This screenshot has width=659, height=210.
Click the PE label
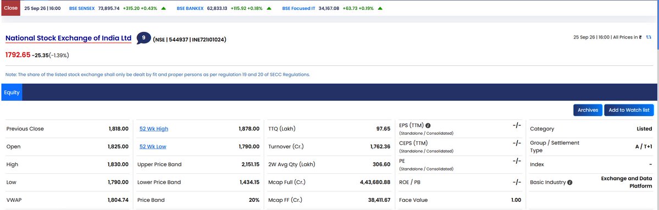coord(402,161)
